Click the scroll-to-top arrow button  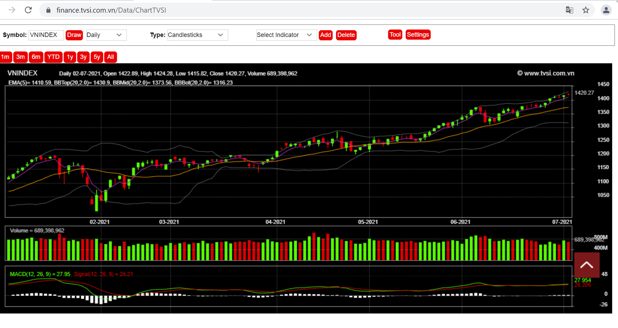586,265
